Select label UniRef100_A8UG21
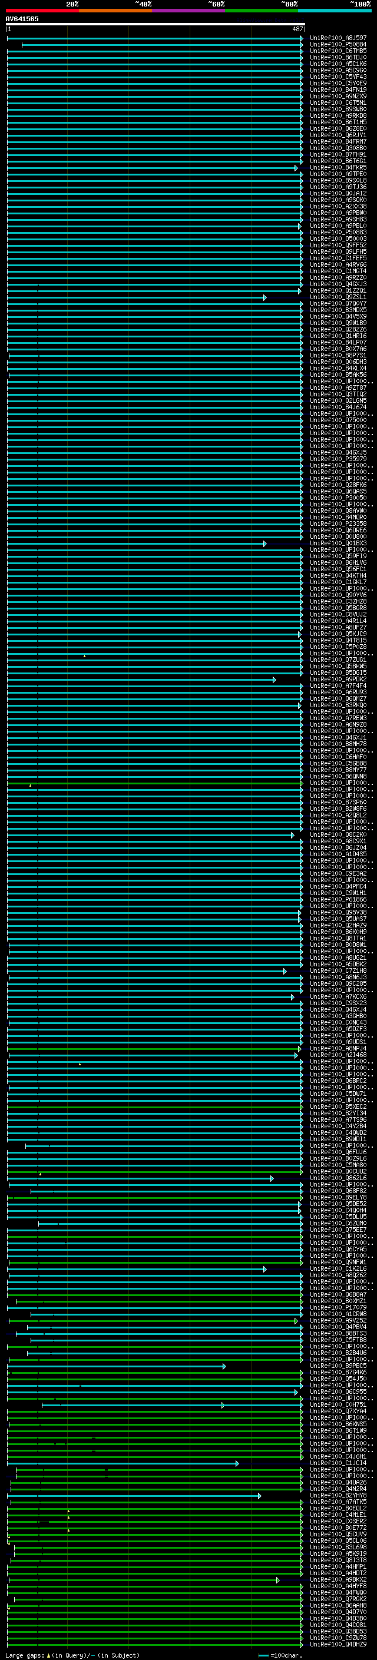The image size is (377, 1660). pos(338,958)
